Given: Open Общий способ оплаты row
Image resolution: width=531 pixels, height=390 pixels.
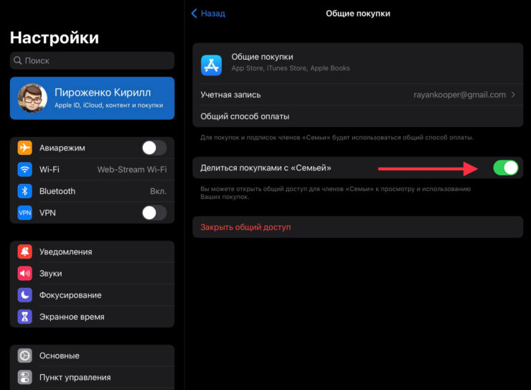Looking at the screenshot, I should [x=357, y=116].
